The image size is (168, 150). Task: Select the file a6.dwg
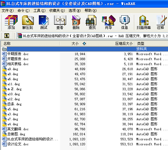point(13,79)
